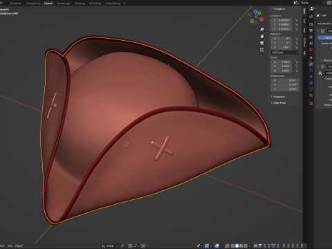Toggle lock on Scale Y
This screenshot has width=332, height=249.
coord(297,66)
